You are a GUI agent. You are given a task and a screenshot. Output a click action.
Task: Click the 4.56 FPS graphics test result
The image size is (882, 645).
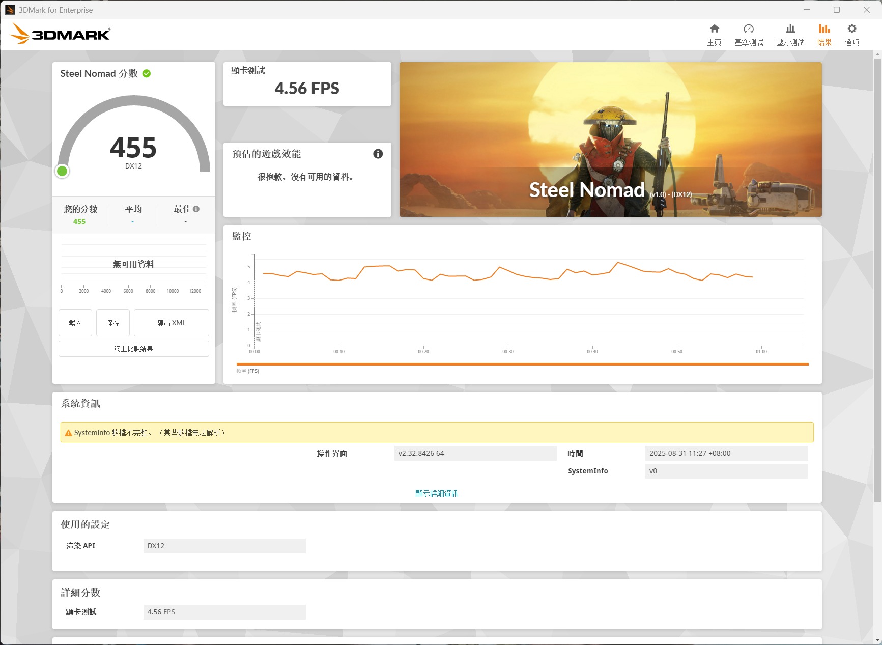pyautogui.click(x=307, y=89)
